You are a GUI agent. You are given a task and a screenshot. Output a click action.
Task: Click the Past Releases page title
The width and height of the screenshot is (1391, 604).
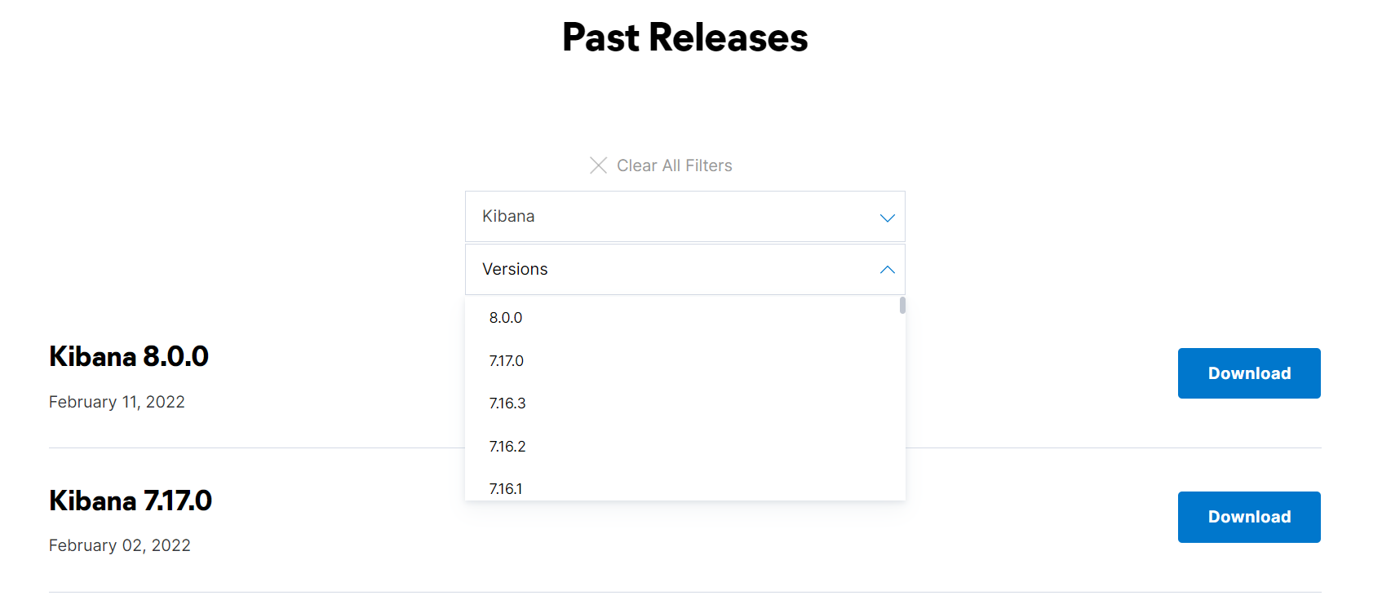(685, 37)
